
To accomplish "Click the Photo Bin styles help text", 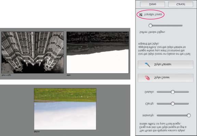I will coord(163,127).
